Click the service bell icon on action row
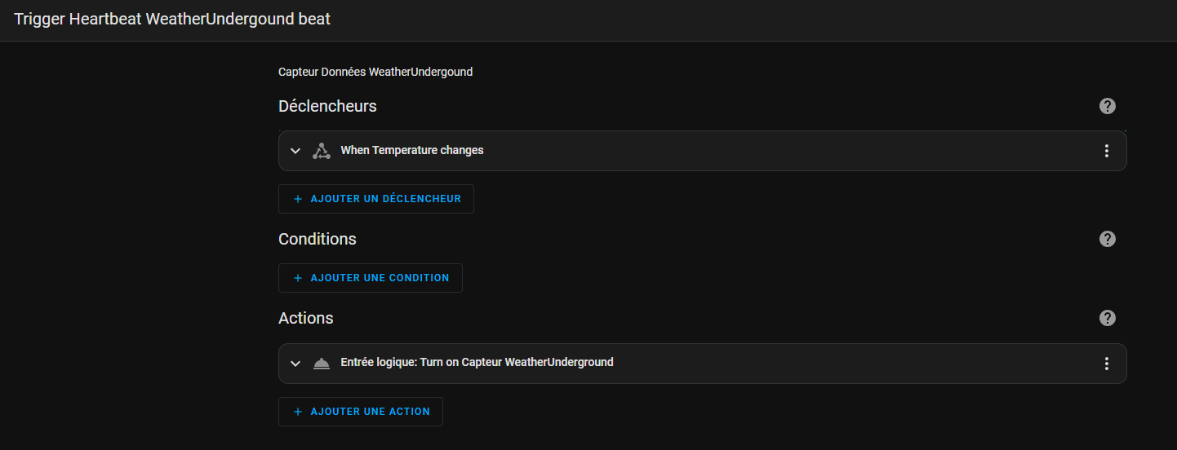 coord(322,363)
